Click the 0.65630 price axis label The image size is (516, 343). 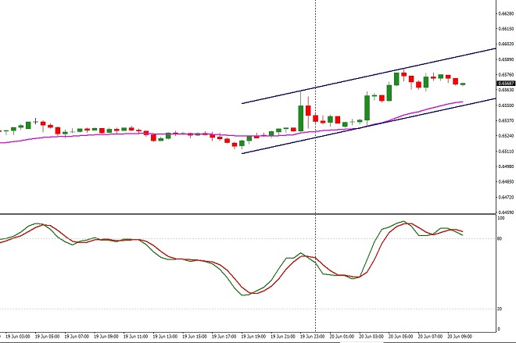pyautogui.click(x=506, y=89)
